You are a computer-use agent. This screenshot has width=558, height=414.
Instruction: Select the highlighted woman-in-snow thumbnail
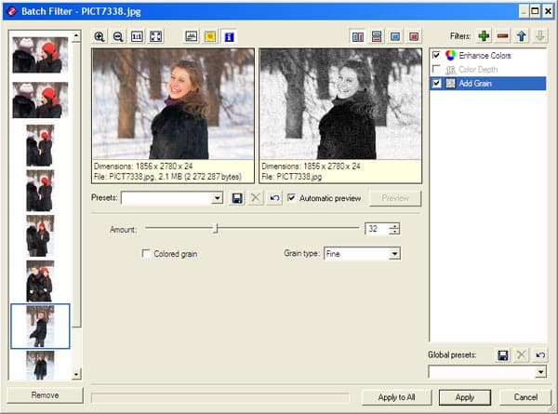[40, 326]
